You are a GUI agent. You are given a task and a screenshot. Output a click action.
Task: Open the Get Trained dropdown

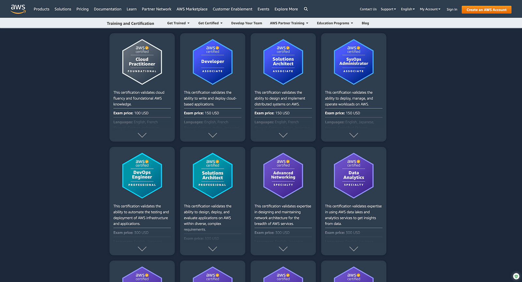(178, 23)
